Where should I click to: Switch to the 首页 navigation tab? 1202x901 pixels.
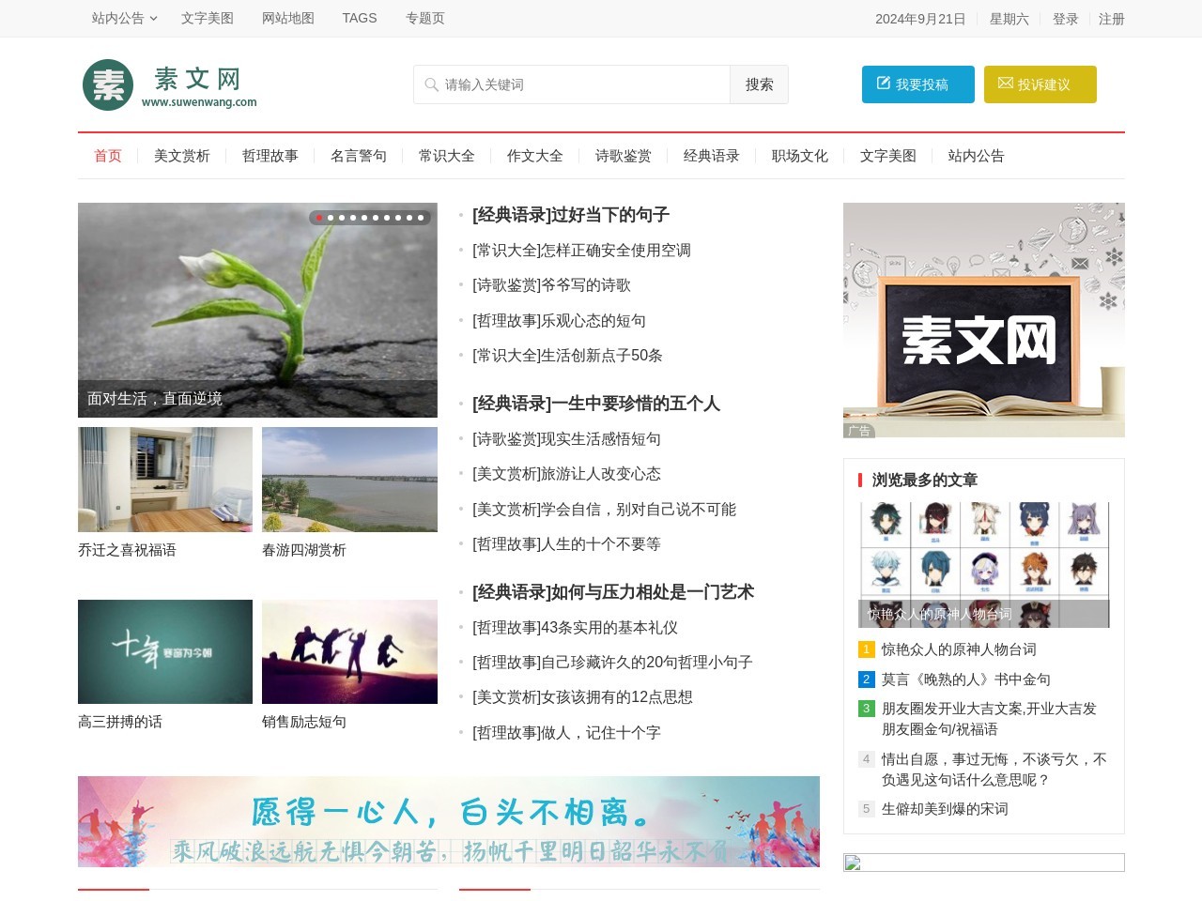pyautogui.click(x=107, y=156)
